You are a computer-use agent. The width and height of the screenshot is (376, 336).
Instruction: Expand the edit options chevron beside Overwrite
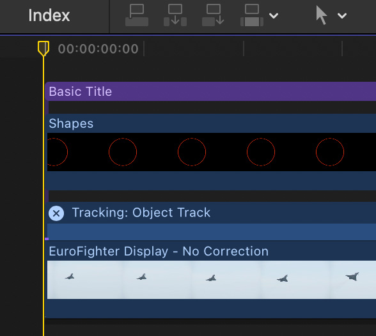274,16
